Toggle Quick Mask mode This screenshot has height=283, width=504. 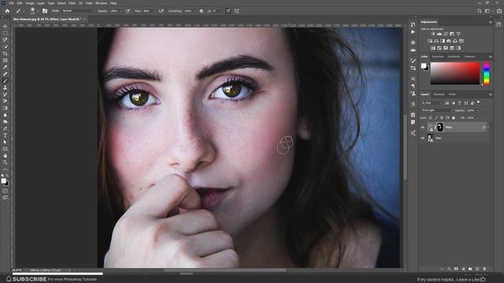point(6,191)
